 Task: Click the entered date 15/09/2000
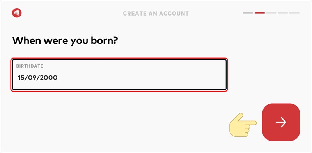pyautogui.click(x=37, y=78)
